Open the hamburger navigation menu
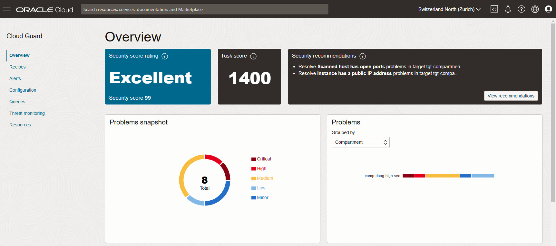Image resolution: width=556 pixels, height=246 pixels. [x=7, y=9]
